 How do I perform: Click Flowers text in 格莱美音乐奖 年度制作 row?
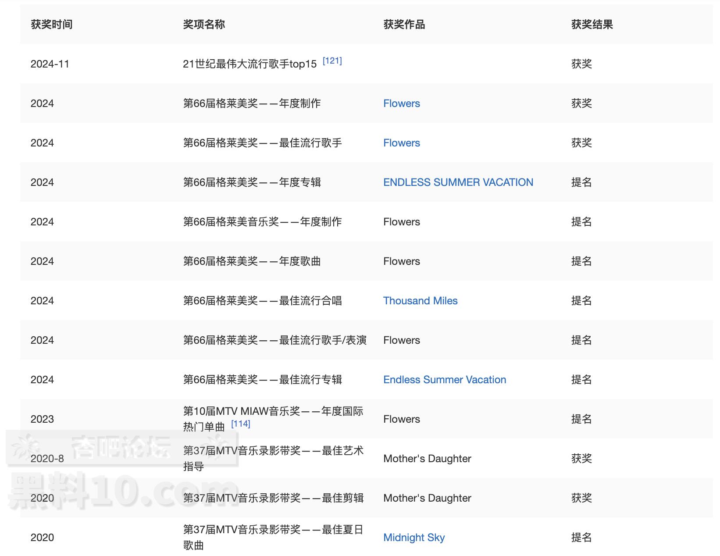pyautogui.click(x=401, y=222)
